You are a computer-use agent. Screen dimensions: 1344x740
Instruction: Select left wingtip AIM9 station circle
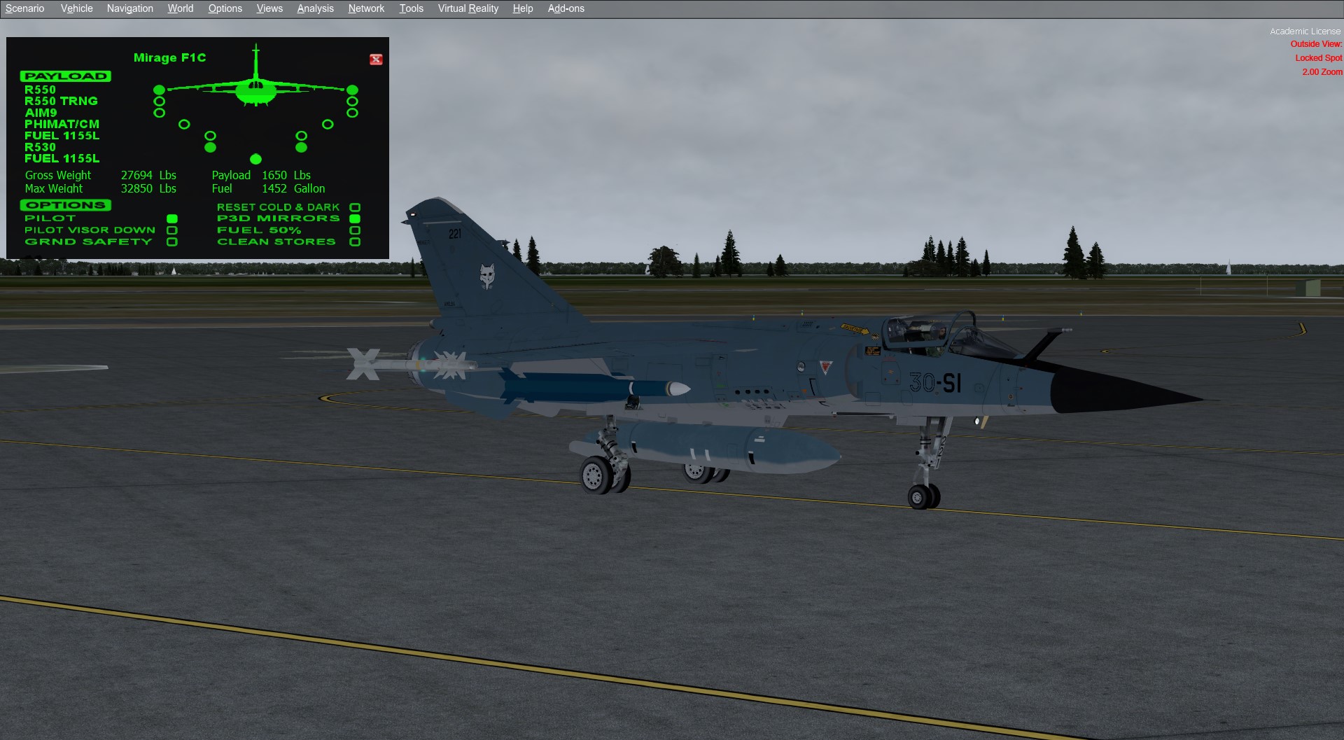click(x=160, y=113)
